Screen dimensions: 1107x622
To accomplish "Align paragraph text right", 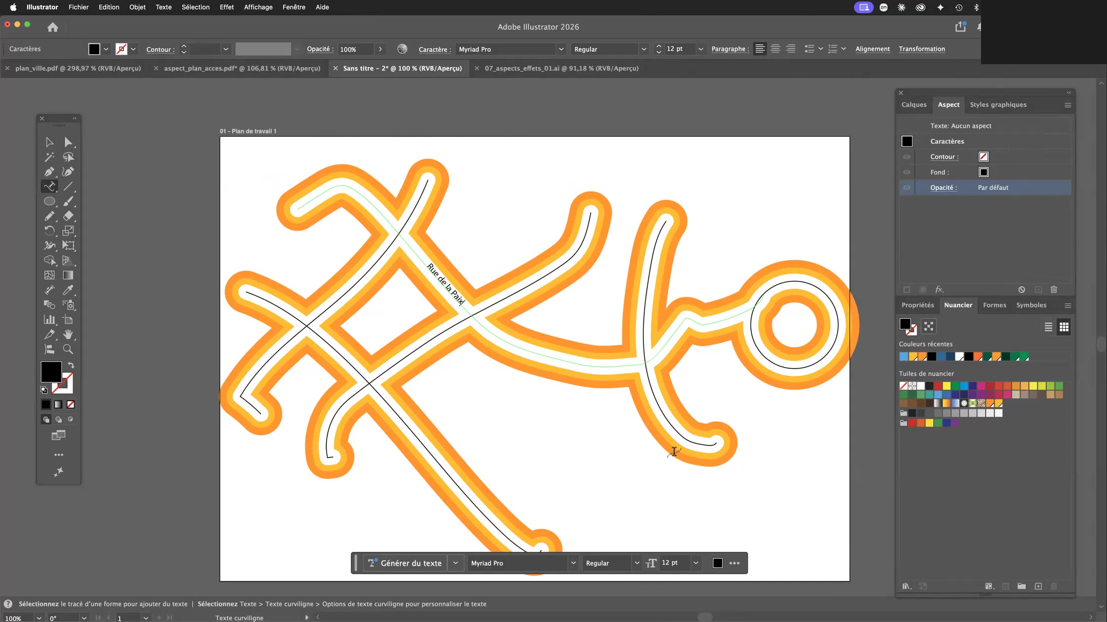I will tap(791, 49).
